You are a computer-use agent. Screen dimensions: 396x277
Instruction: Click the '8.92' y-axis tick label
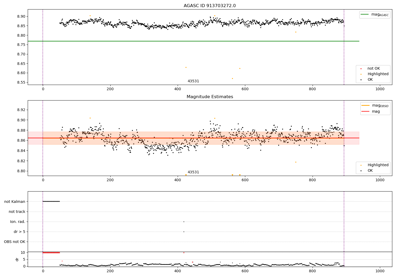[x=21, y=110]
